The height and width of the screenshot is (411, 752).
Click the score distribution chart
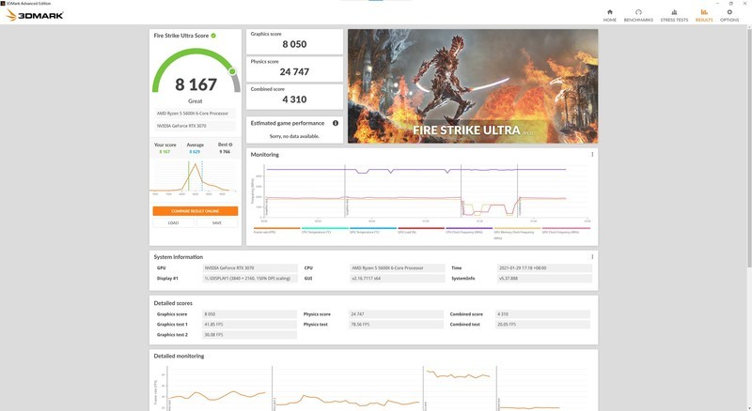click(x=195, y=179)
